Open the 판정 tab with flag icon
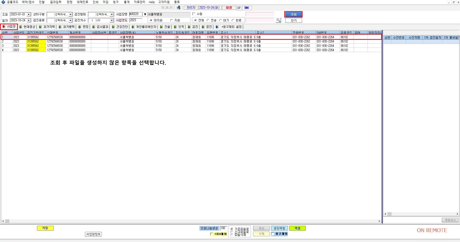The image size is (460, 242). click(x=83, y=27)
